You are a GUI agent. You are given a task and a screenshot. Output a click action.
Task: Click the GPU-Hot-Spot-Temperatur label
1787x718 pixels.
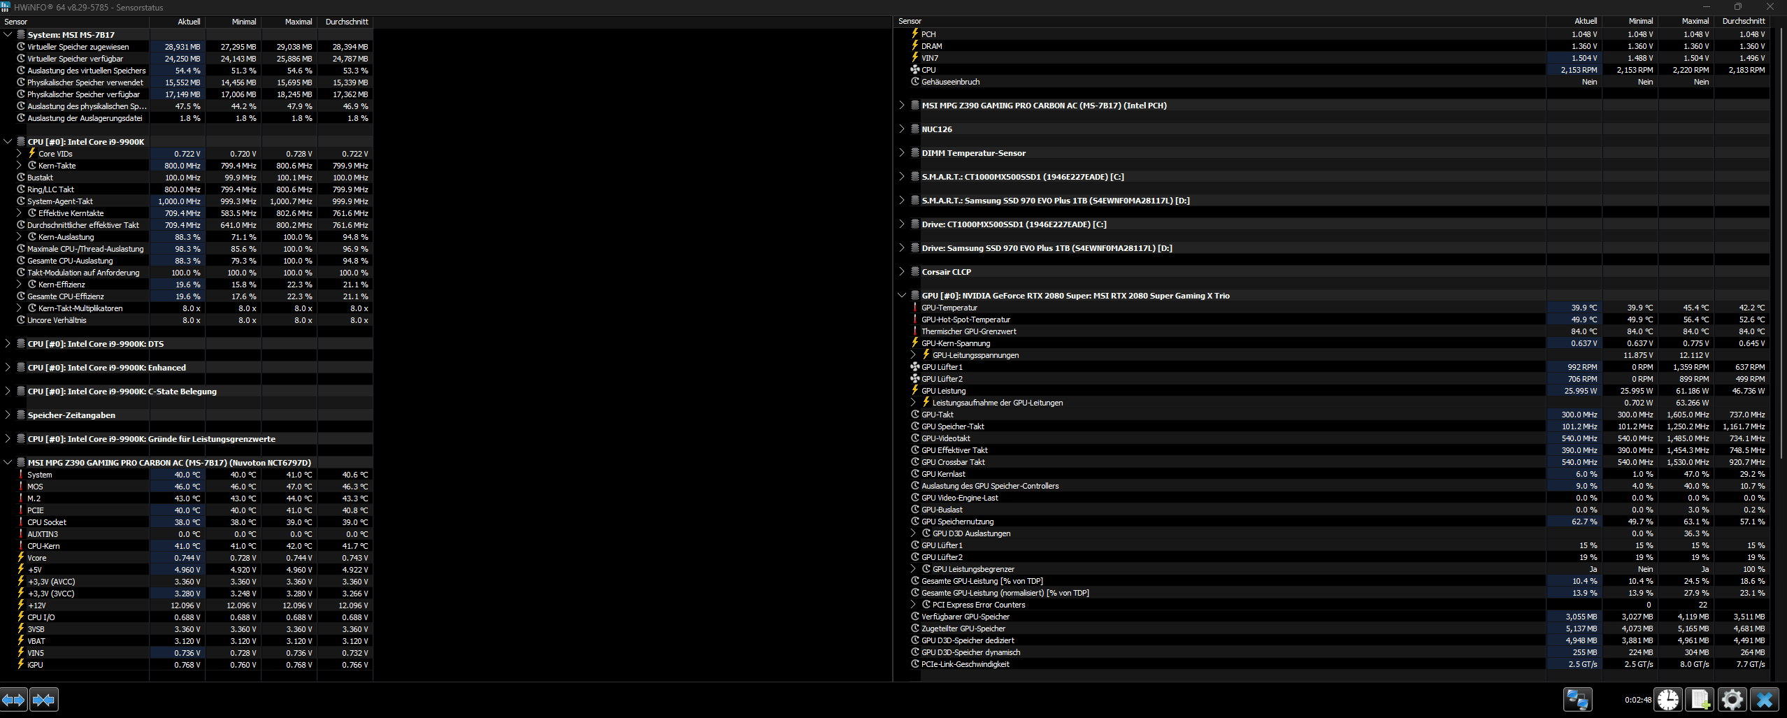click(966, 319)
